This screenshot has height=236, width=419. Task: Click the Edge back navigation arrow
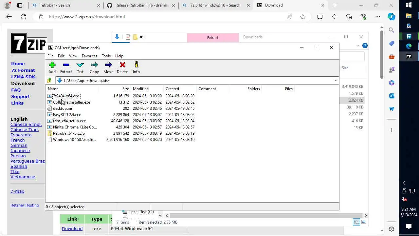(9, 17)
